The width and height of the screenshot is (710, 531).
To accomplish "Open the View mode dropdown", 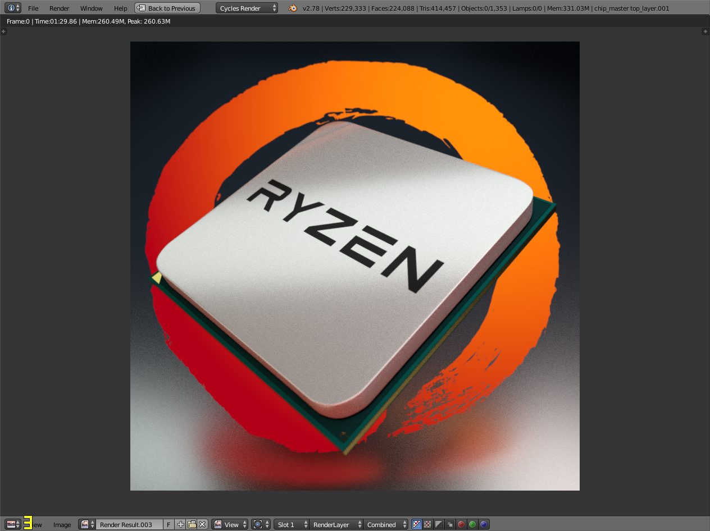I will 230,524.
